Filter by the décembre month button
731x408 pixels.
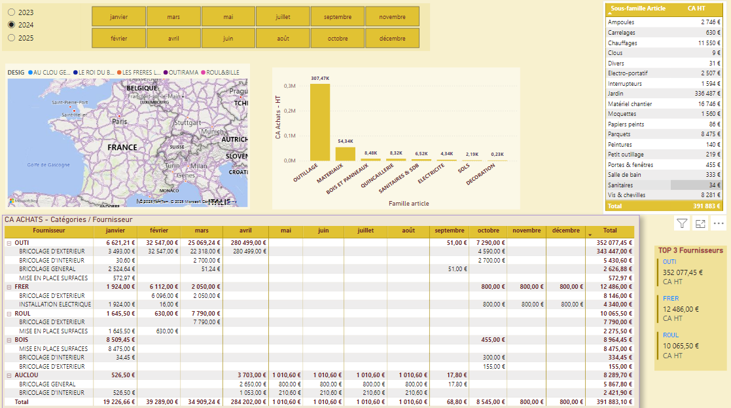pyautogui.click(x=392, y=38)
